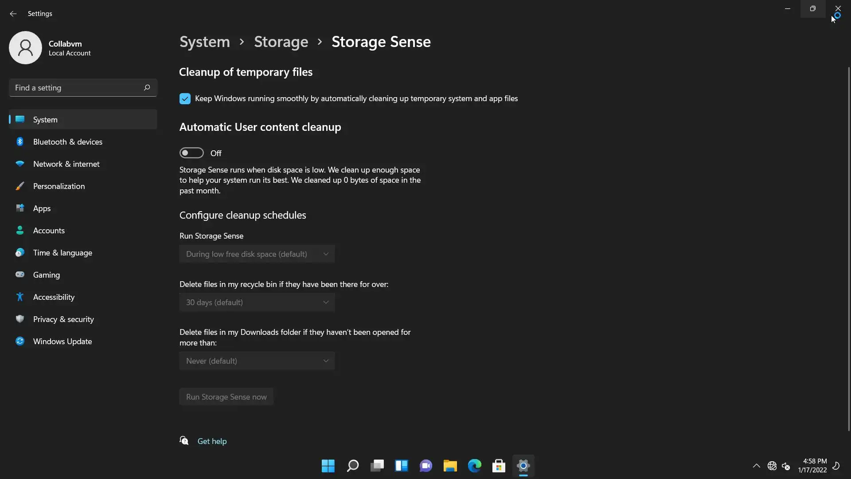Open Microsoft Edge from the taskbar

[x=474, y=466]
